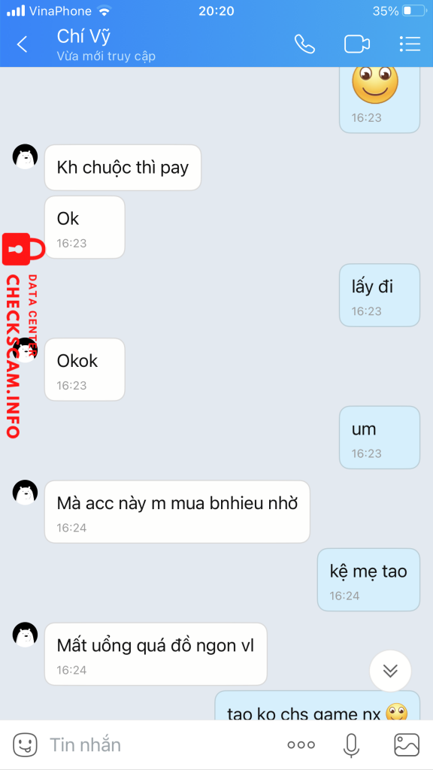Open the more options three-dots icon
433x770 pixels.
pyautogui.click(x=301, y=745)
